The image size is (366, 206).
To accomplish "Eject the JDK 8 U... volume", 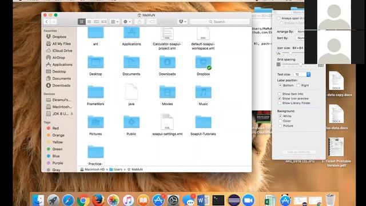I will (x=72, y=114).
